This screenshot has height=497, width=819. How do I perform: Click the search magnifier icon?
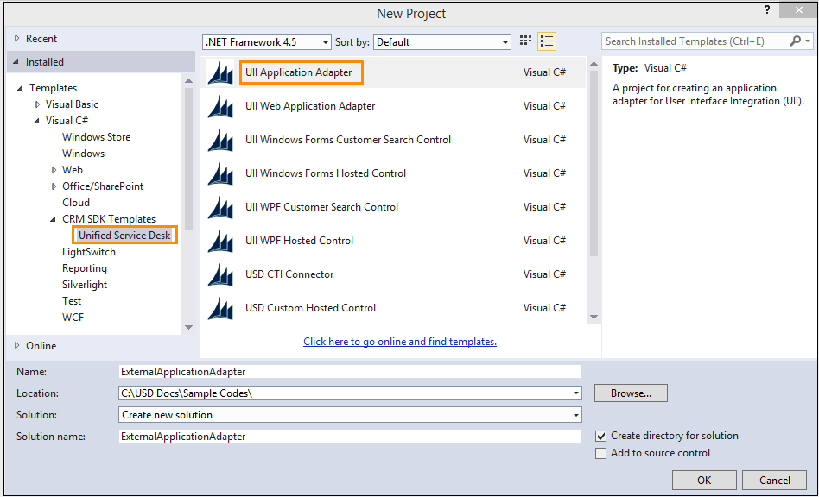click(x=796, y=41)
